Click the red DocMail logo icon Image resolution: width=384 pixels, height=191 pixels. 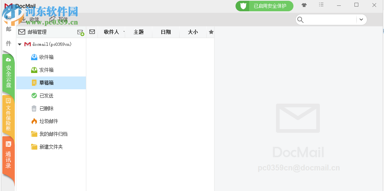[9, 6]
